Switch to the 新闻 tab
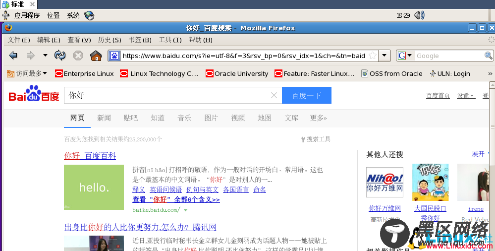The width and height of the screenshot is (495, 251). (104, 118)
